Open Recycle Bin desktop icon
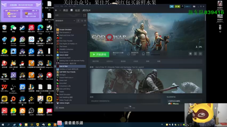 point(4,29)
